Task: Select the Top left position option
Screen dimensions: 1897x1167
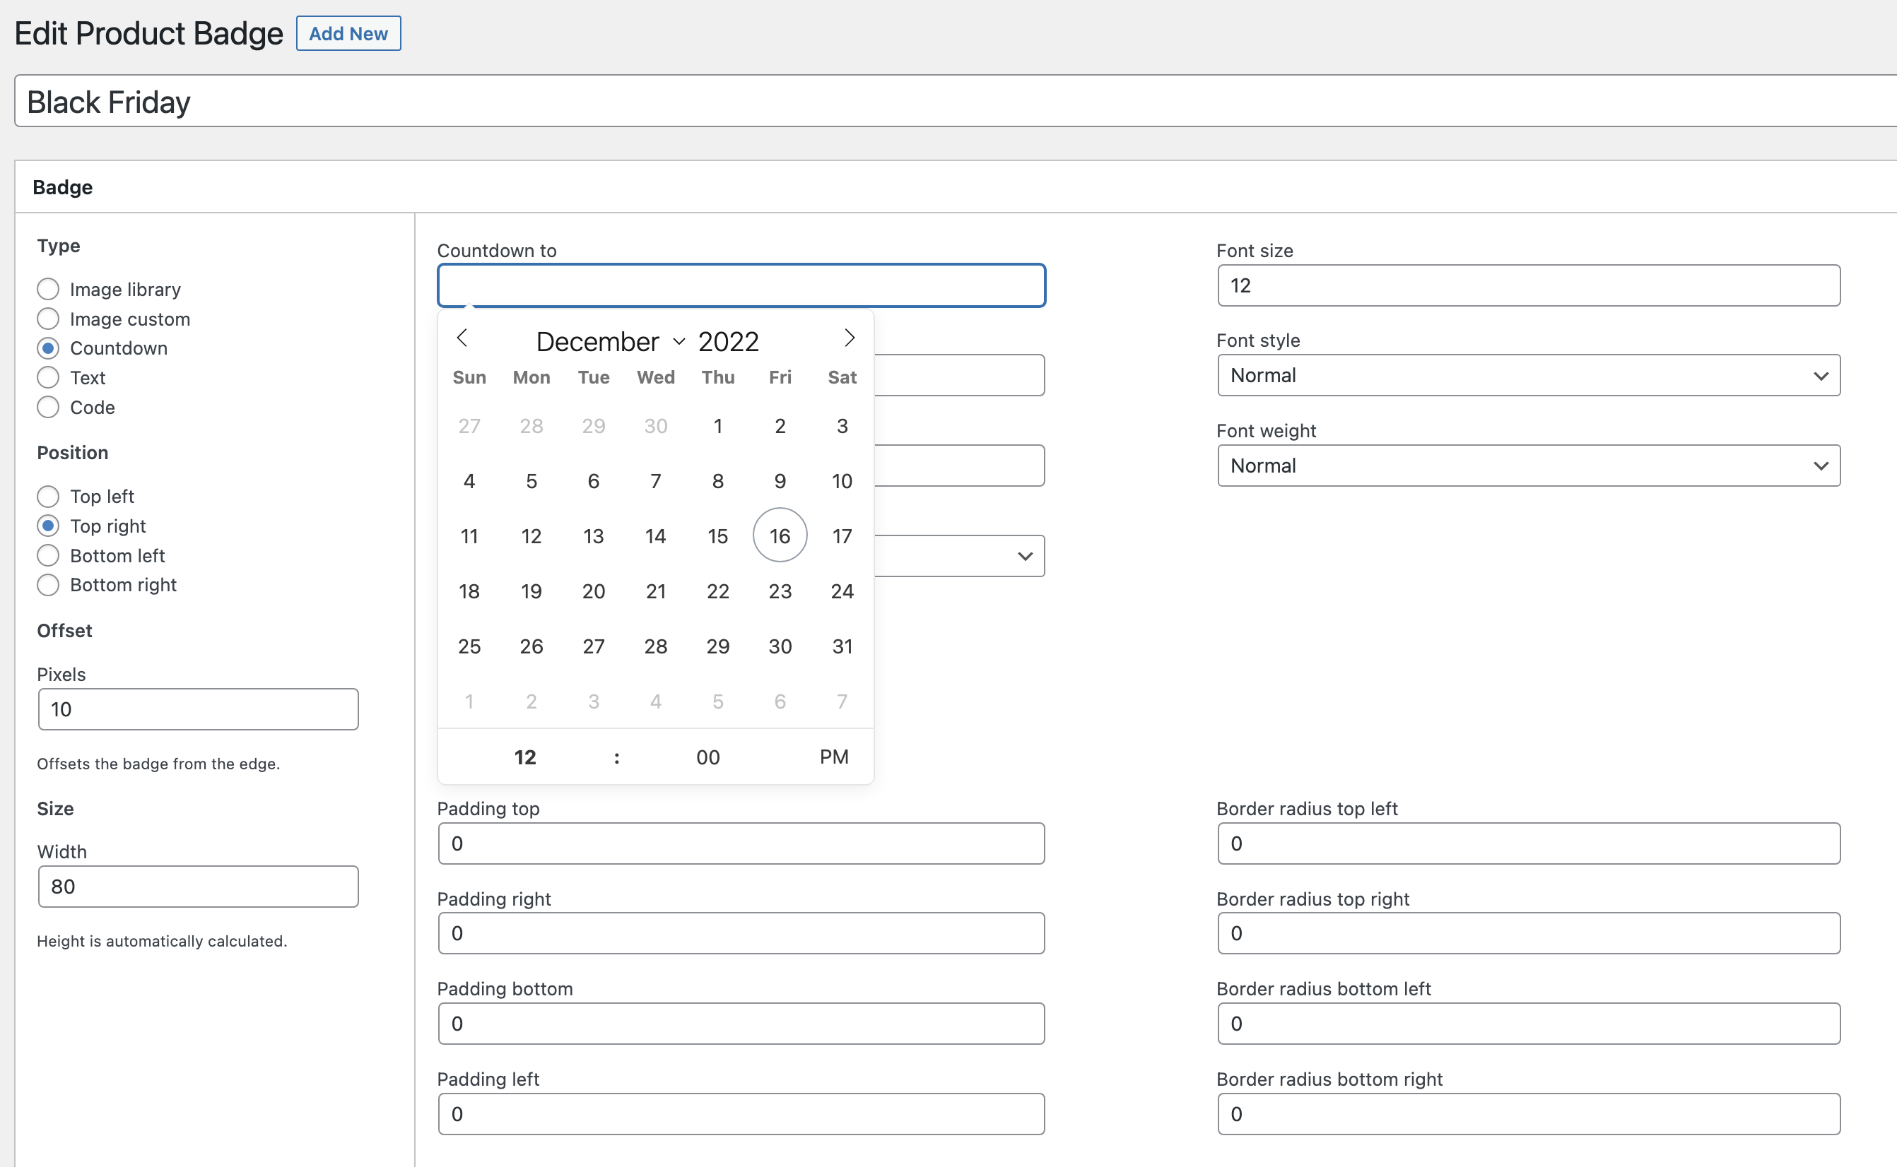Action: click(48, 497)
